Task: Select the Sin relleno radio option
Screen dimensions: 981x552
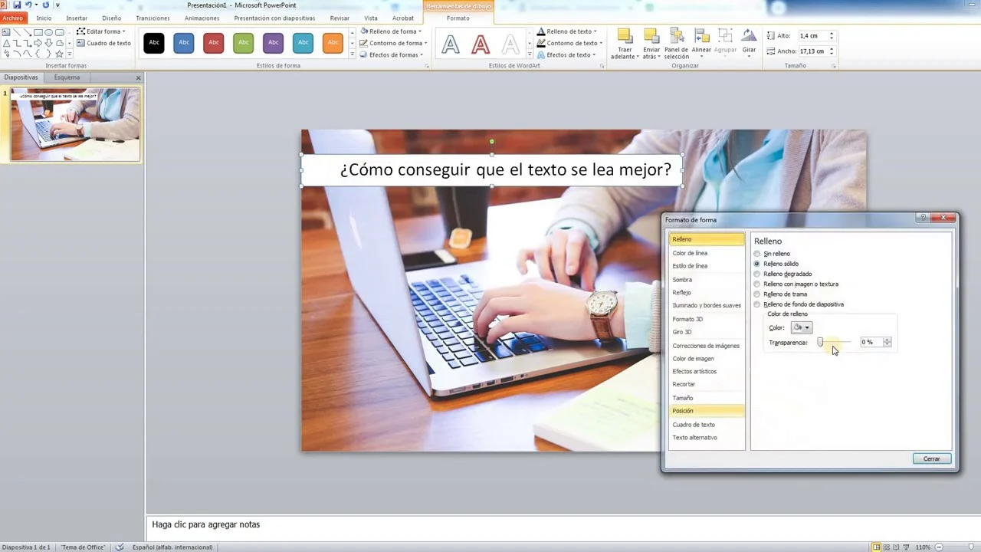Action: tap(757, 254)
